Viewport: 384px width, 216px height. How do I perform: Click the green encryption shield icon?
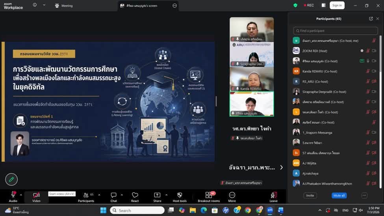[295, 6]
